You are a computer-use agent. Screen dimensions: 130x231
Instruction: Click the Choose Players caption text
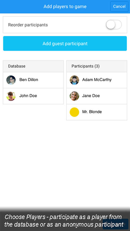pos(64,221)
